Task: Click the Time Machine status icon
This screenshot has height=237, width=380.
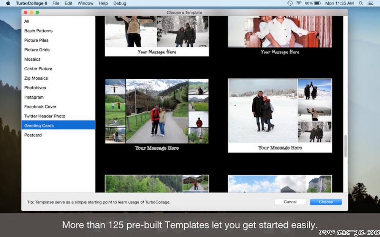Action: (x=290, y=3)
